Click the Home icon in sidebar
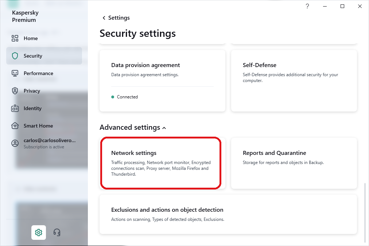The height and width of the screenshot is (246, 369). [x=15, y=38]
